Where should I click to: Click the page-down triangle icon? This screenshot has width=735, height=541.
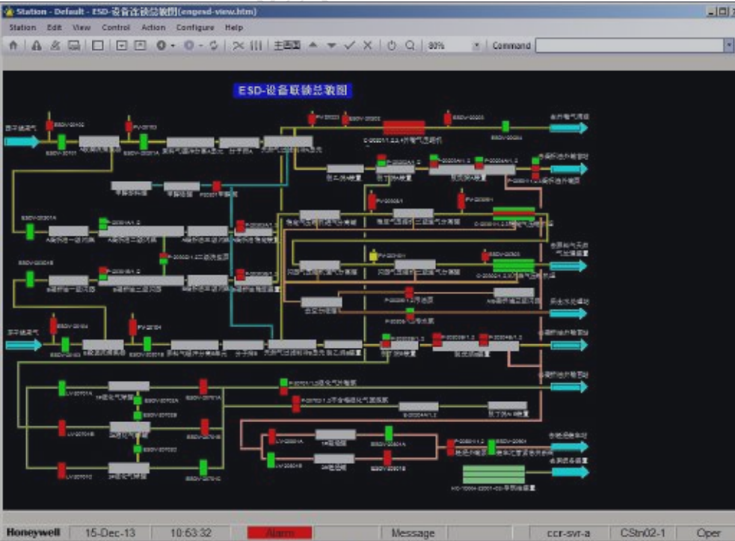[x=331, y=46]
